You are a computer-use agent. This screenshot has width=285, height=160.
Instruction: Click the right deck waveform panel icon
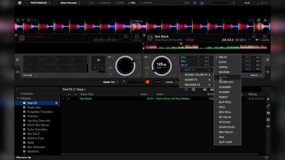point(268,72)
